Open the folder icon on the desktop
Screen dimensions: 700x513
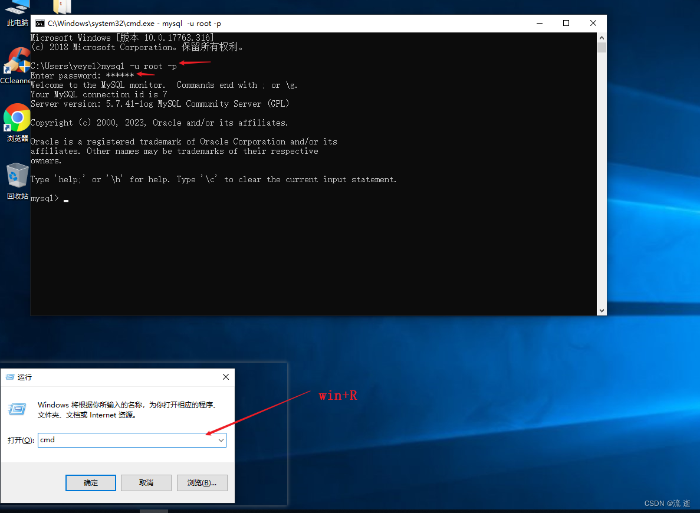(x=62, y=6)
